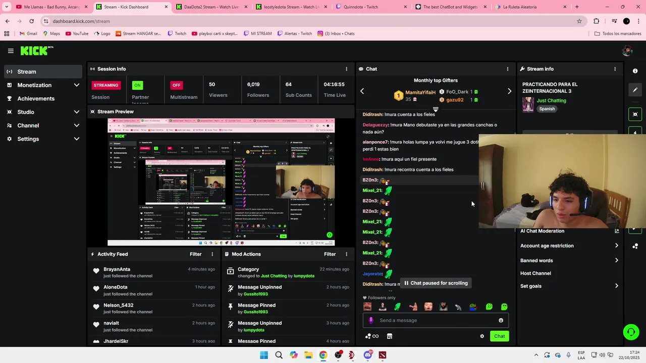The height and width of the screenshot is (363, 646).
Task: Switch to the DaaDota2 Stream browser tab
Action: pyautogui.click(x=211, y=7)
